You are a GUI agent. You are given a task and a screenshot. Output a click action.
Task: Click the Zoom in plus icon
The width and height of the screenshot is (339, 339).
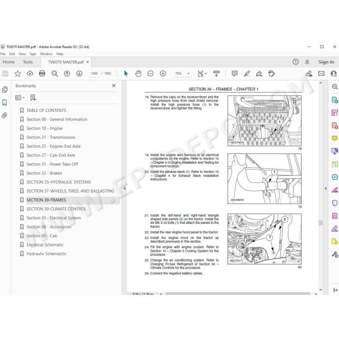pyautogui.click(x=163, y=74)
